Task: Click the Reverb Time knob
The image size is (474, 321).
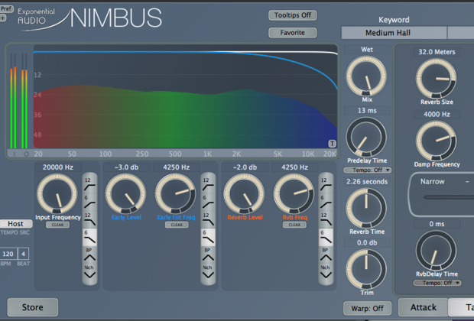Action: coord(366,208)
